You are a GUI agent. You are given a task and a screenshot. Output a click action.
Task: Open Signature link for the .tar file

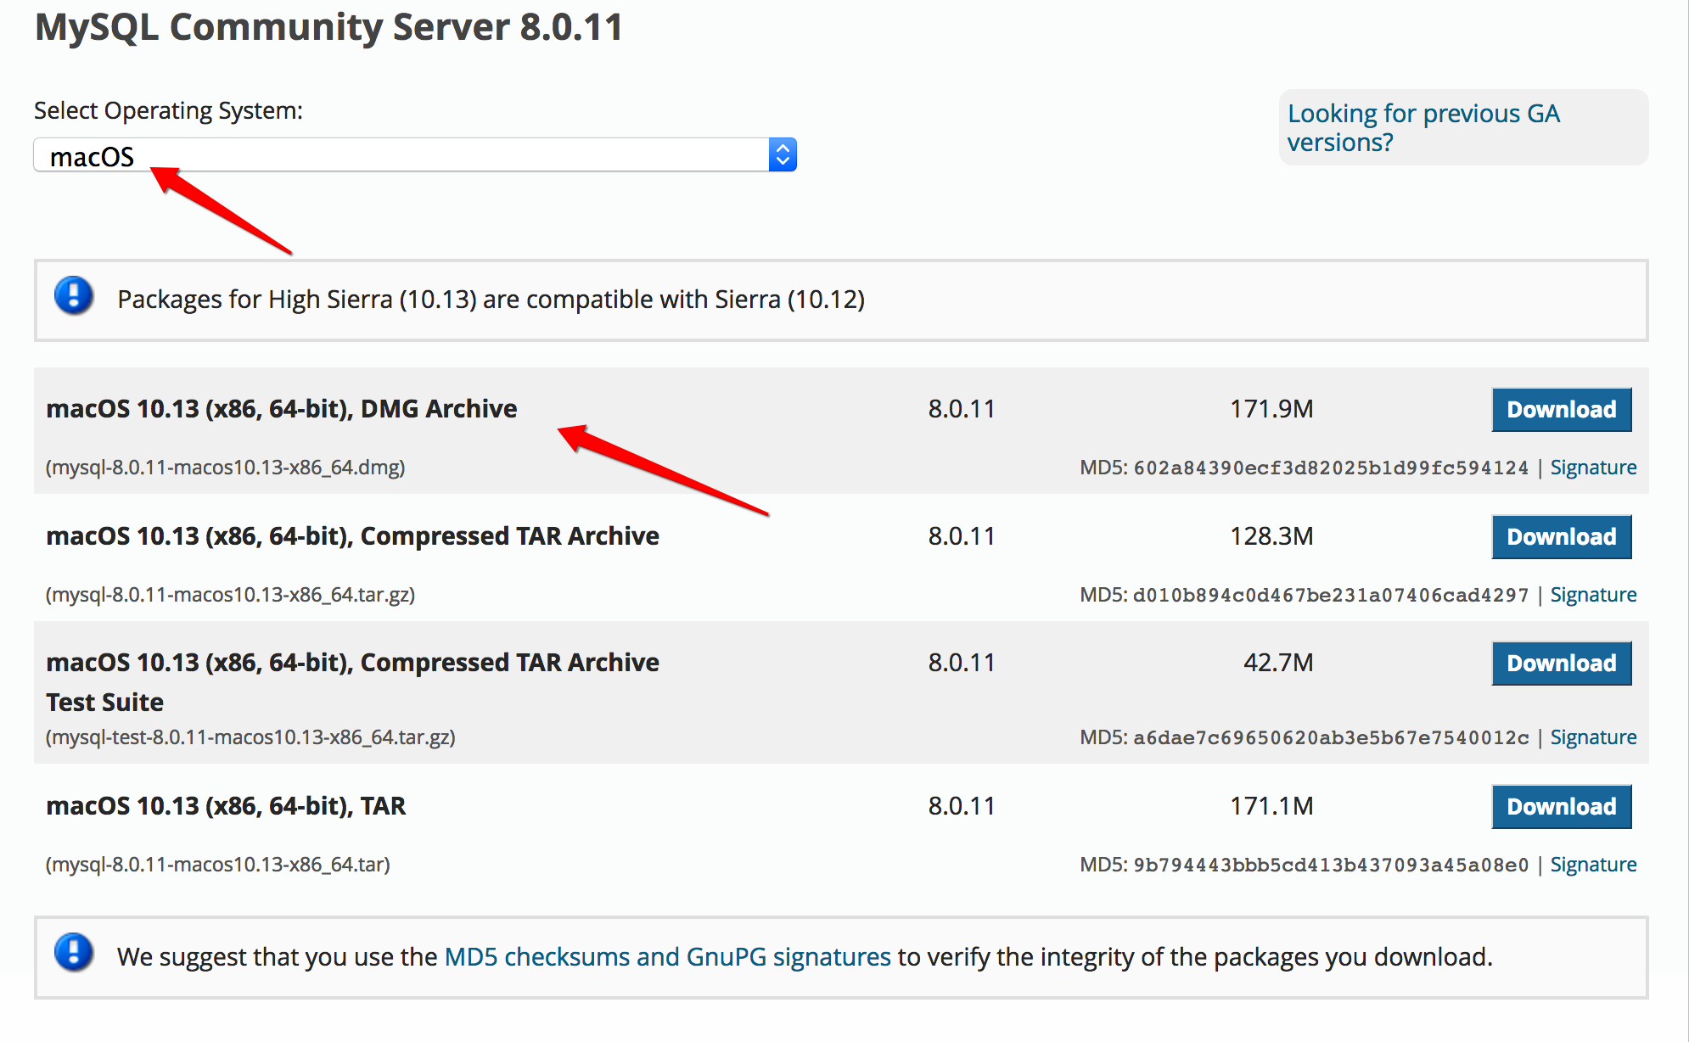pyautogui.click(x=1593, y=865)
